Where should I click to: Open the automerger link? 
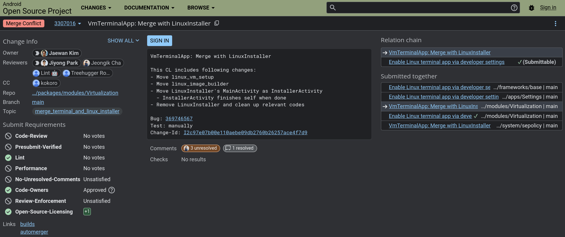[x=34, y=232]
